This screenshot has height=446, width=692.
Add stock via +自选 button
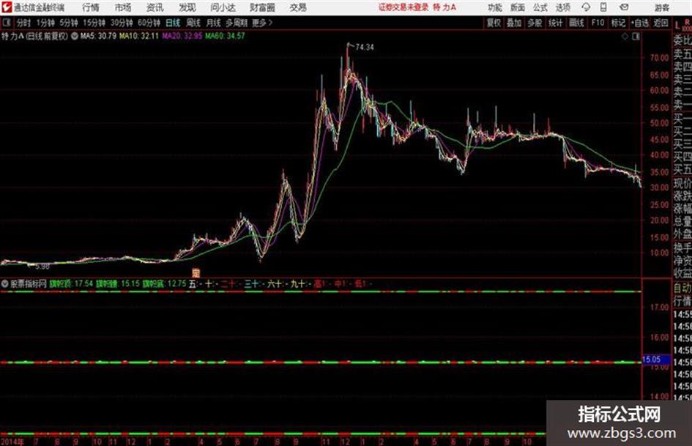[x=640, y=23]
